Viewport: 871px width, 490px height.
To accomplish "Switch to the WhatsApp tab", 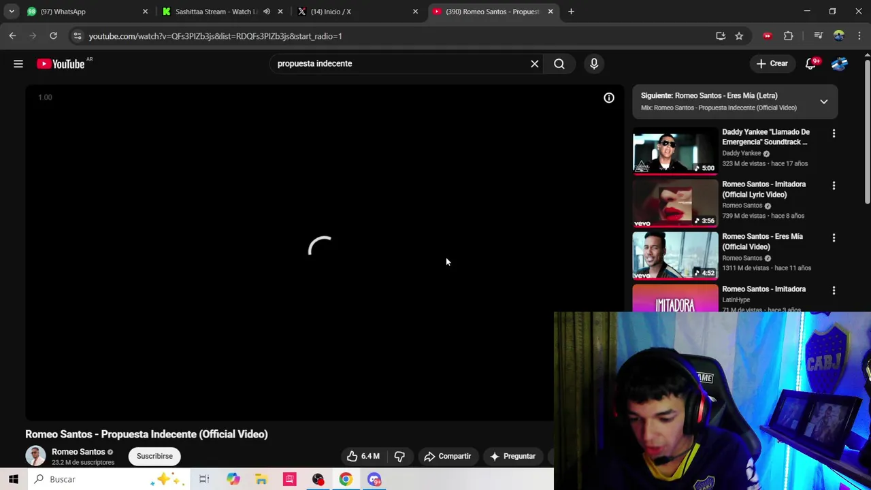I will tap(85, 12).
